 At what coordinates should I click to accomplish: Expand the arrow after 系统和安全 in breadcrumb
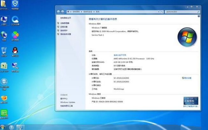click(94, 12)
